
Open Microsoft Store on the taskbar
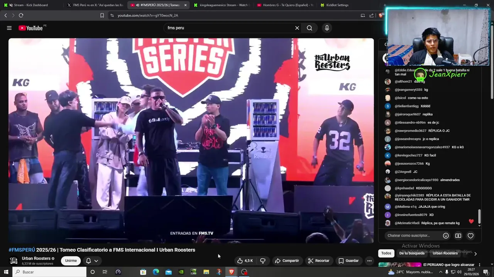[143, 272]
